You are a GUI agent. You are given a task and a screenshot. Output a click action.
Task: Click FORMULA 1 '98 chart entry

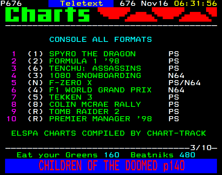(84, 61)
